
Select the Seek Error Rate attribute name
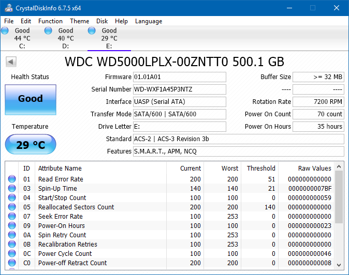click(60, 217)
